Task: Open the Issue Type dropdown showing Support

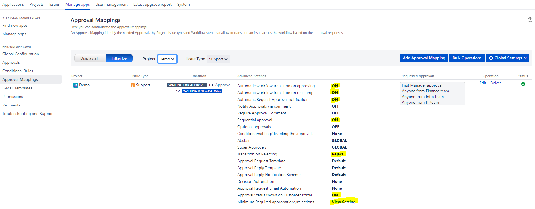Action: (x=218, y=59)
